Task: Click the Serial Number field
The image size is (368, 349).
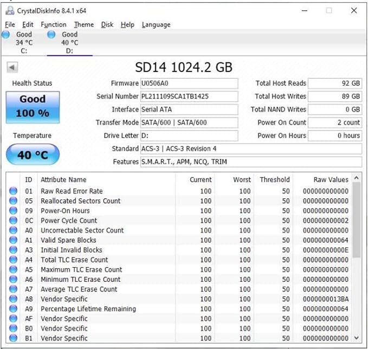Action: click(189, 96)
